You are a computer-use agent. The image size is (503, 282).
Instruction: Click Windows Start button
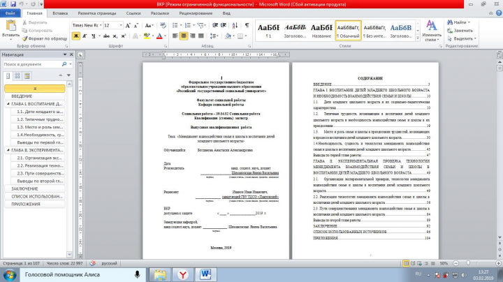(10, 275)
